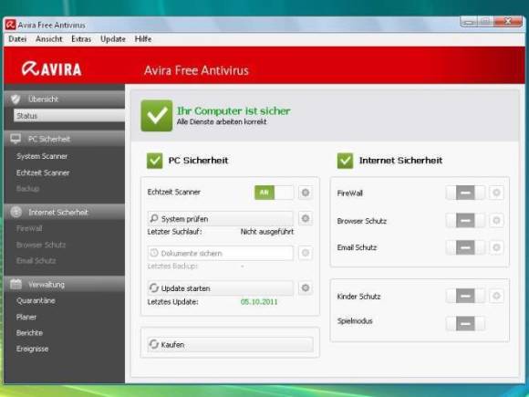Open Echtzeit Scanner settings gear
The width and height of the screenshot is (529, 397).
click(x=306, y=193)
